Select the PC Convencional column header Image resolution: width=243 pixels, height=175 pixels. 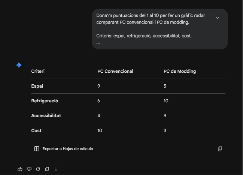click(115, 71)
